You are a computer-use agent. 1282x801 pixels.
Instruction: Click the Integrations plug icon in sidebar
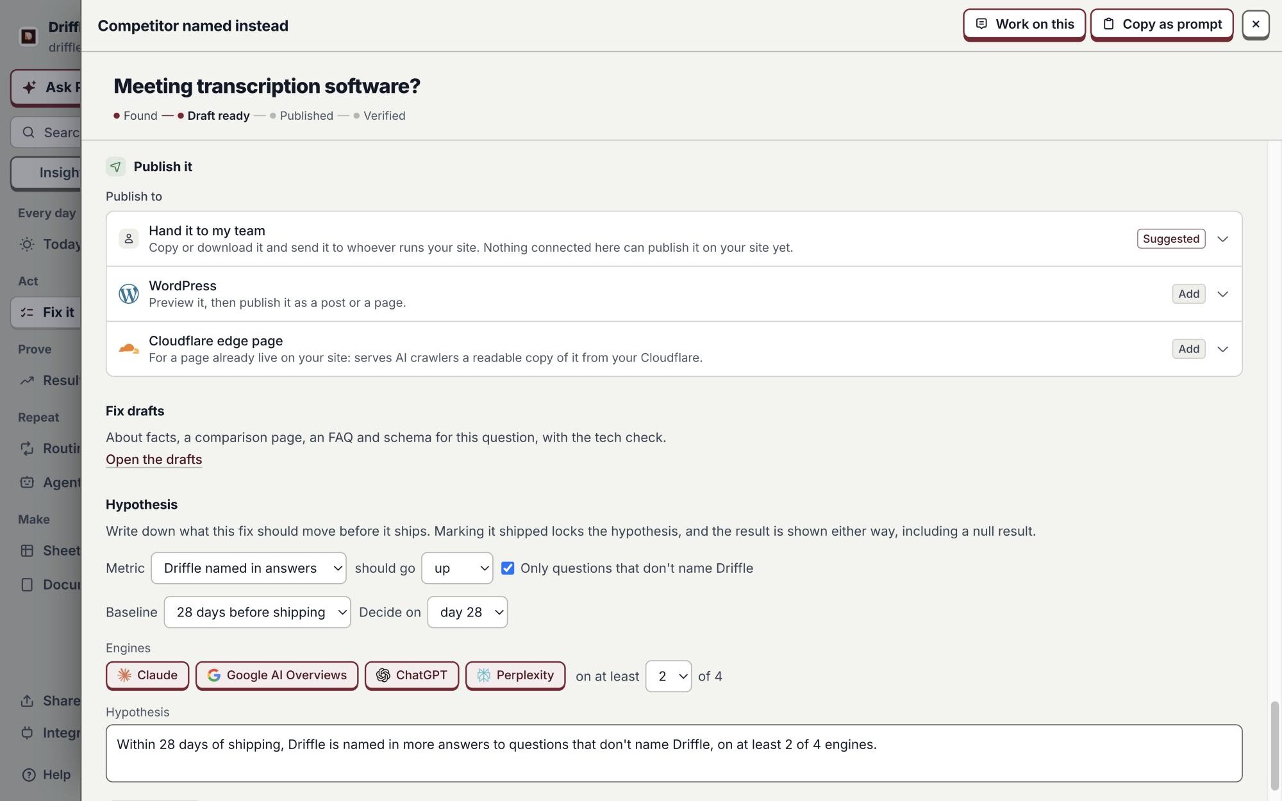click(x=27, y=732)
